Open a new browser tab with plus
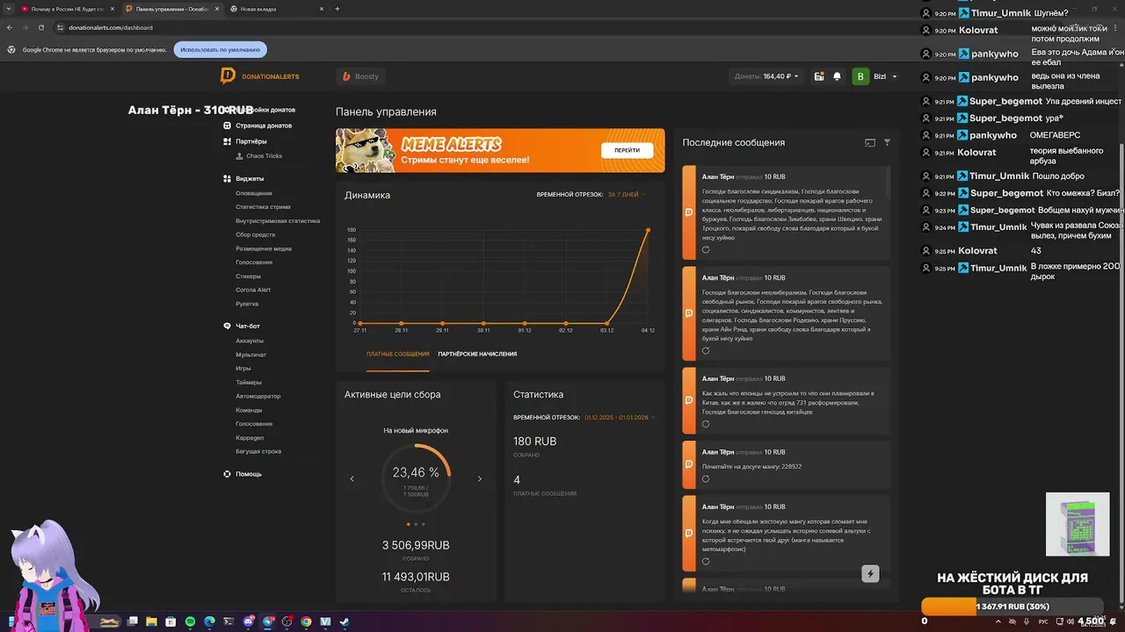 click(x=337, y=9)
